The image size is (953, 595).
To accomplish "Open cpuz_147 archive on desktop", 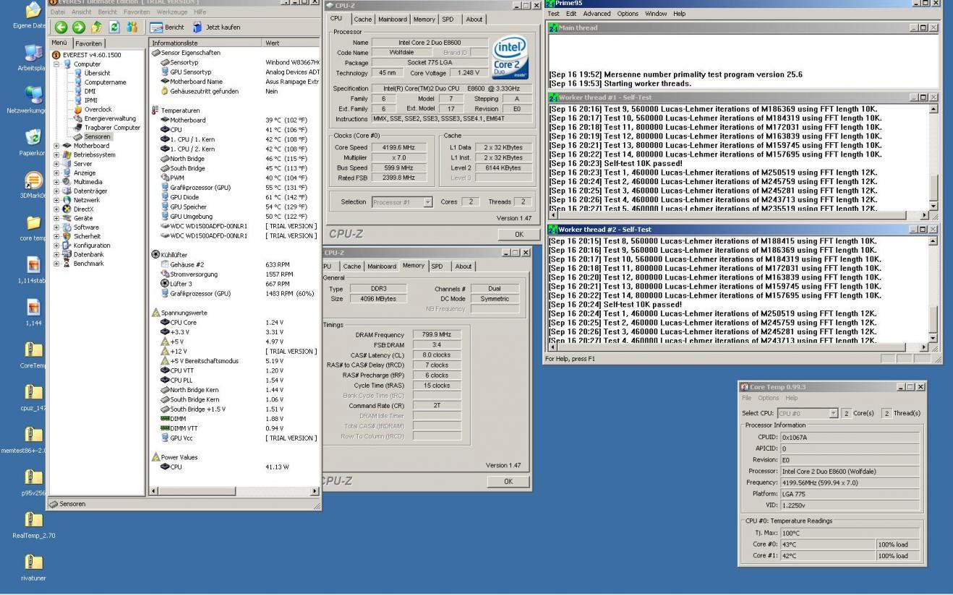I will click(x=33, y=397).
